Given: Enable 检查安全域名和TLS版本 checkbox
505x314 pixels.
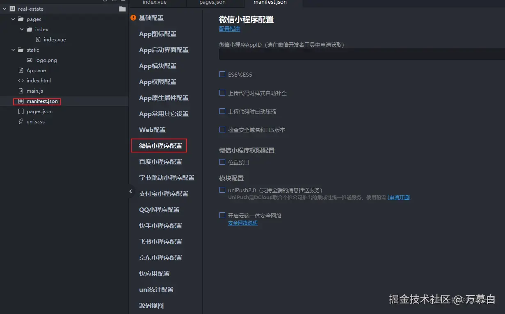Looking at the screenshot, I should 222,130.
